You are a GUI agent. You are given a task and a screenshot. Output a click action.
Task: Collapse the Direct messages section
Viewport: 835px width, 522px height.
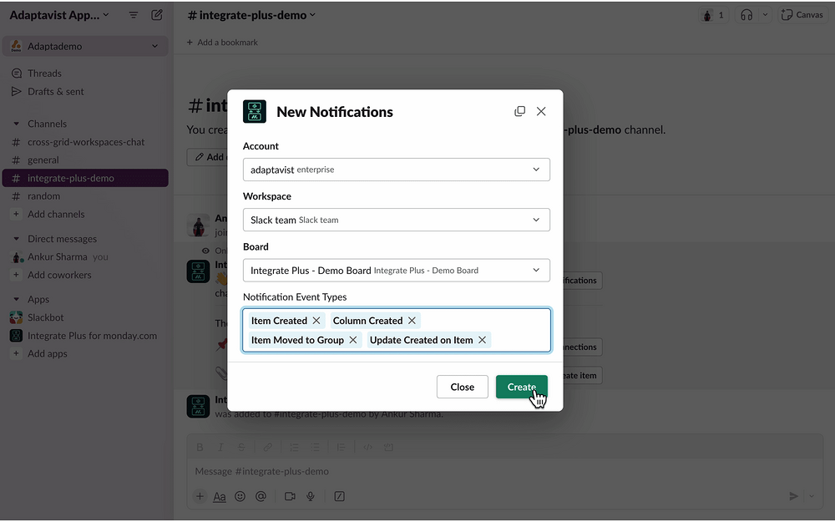(16, 239)
